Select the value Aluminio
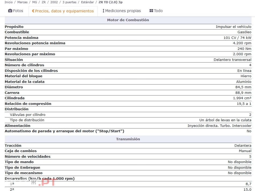The width and height of the screenshot is (255, 191). [244, 82]
